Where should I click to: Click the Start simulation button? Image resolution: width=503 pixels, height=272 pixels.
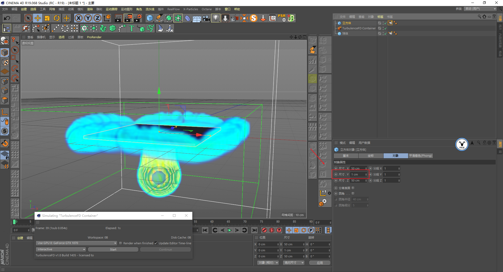[113, 250]
